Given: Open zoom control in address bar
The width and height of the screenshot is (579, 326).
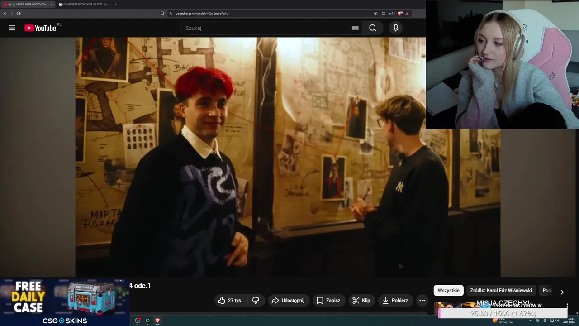Looking at the screenshot, I should tap(376, 14).
